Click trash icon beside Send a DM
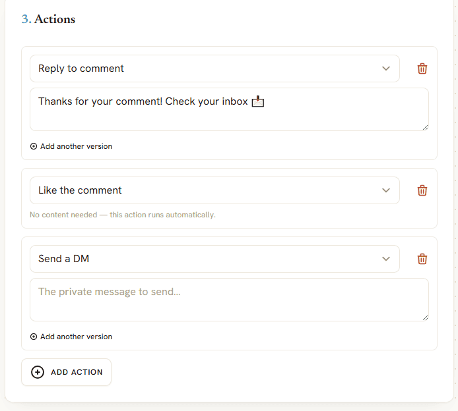The height and width of the screenshot is (411, 458). (x=422, y=259)
